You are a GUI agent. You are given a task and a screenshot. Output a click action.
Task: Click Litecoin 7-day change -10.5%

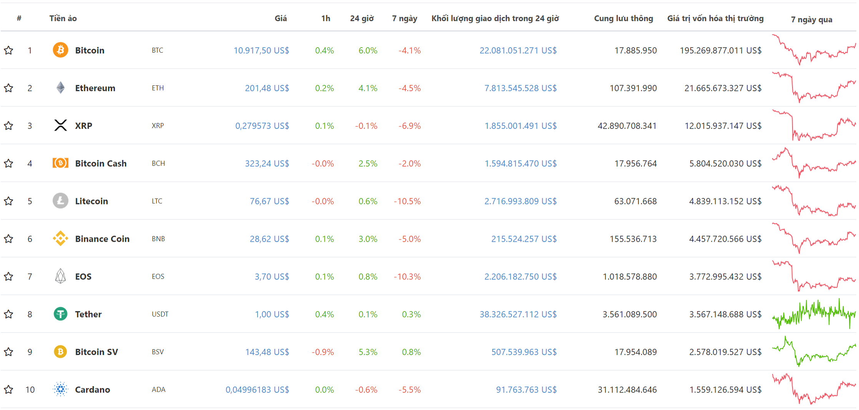click(407, 201)
